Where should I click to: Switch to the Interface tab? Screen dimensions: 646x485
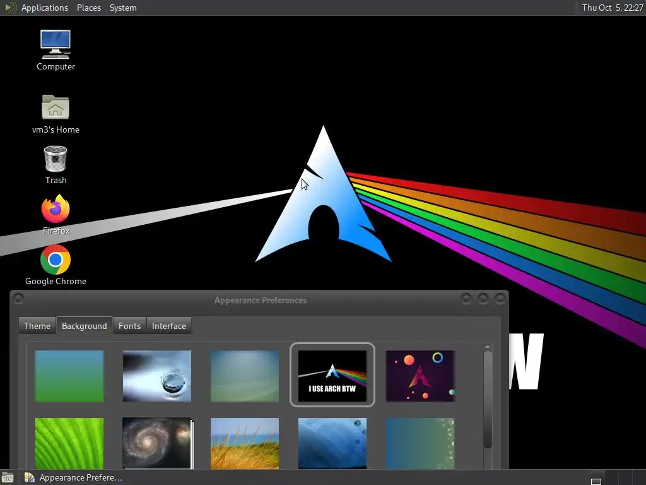tap(169, 326)
